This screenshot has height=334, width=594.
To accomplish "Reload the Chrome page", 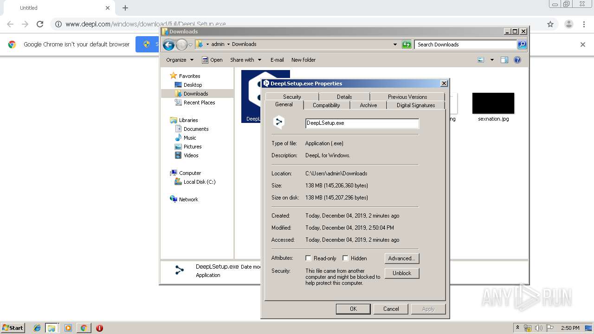I will (x=40, y=24).
